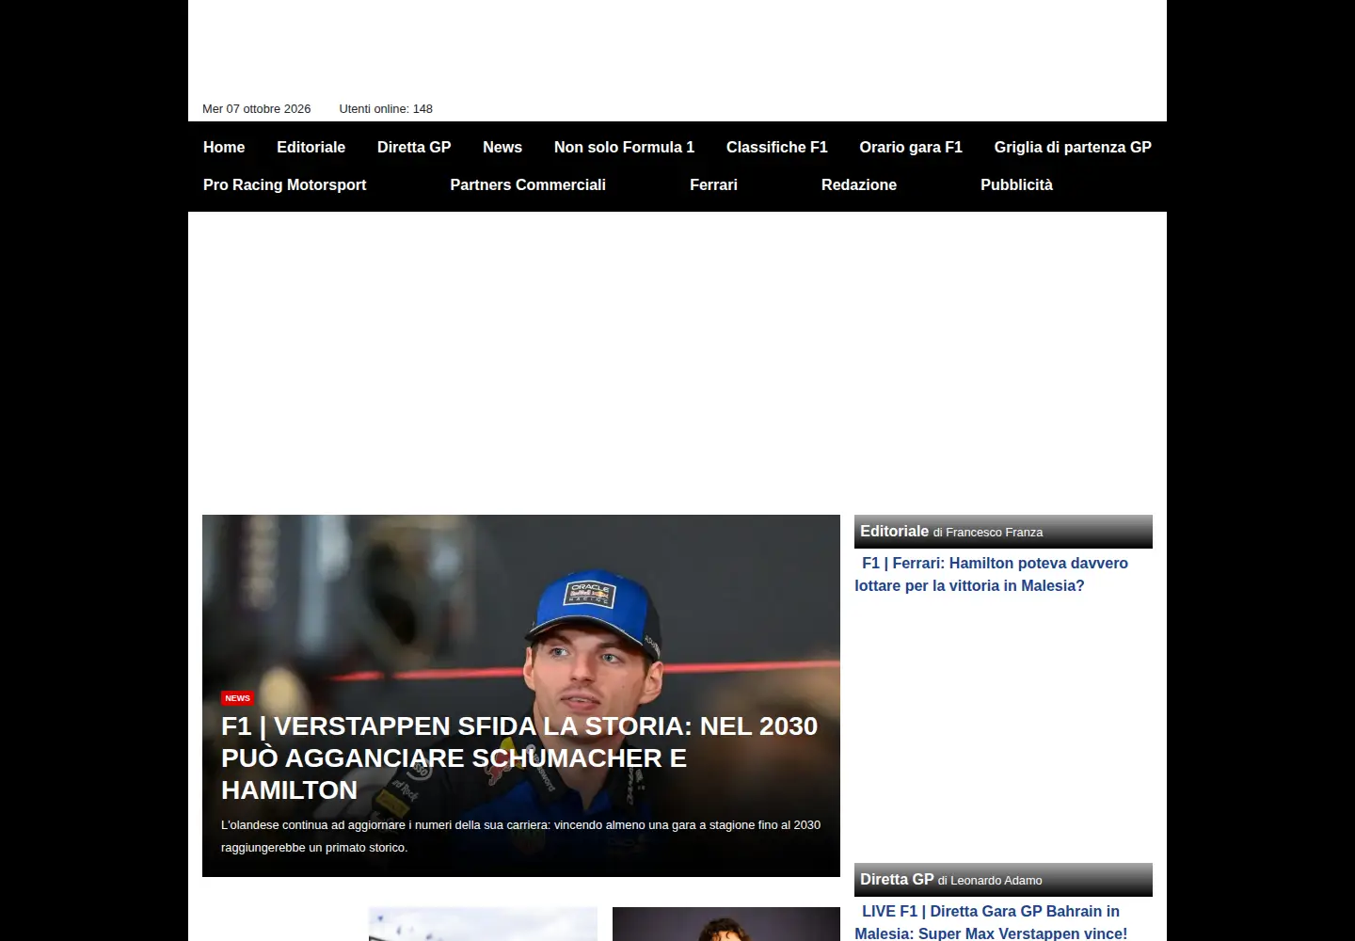Open the Ferrari section
Image resolution: width=1355 pixels, height=941 pixels.
point(713,185)
